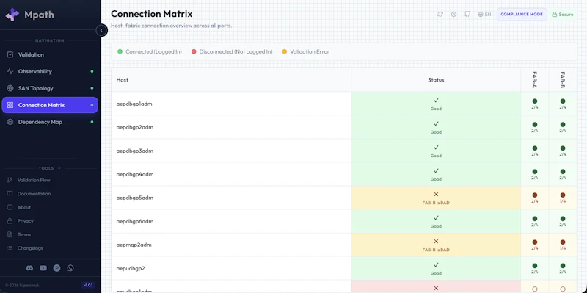Click FAB-B 1/4 dot for aepdbgp5adm

pos(563,195)
